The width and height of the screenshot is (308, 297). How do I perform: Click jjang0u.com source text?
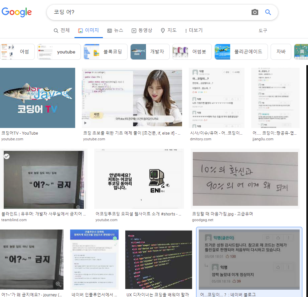pyautogui.click(x=263, y=139)
